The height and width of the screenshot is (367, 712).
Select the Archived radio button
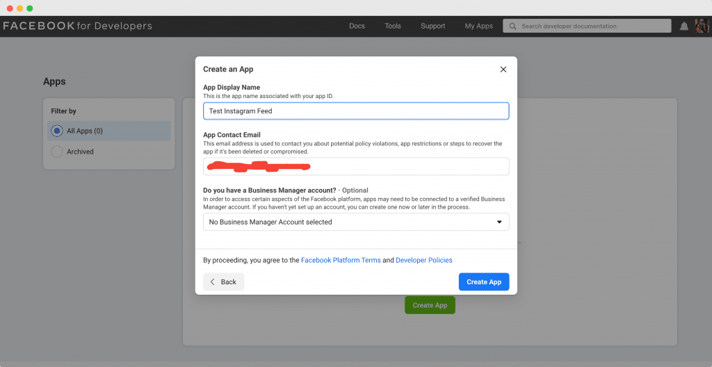click(57, 152)
